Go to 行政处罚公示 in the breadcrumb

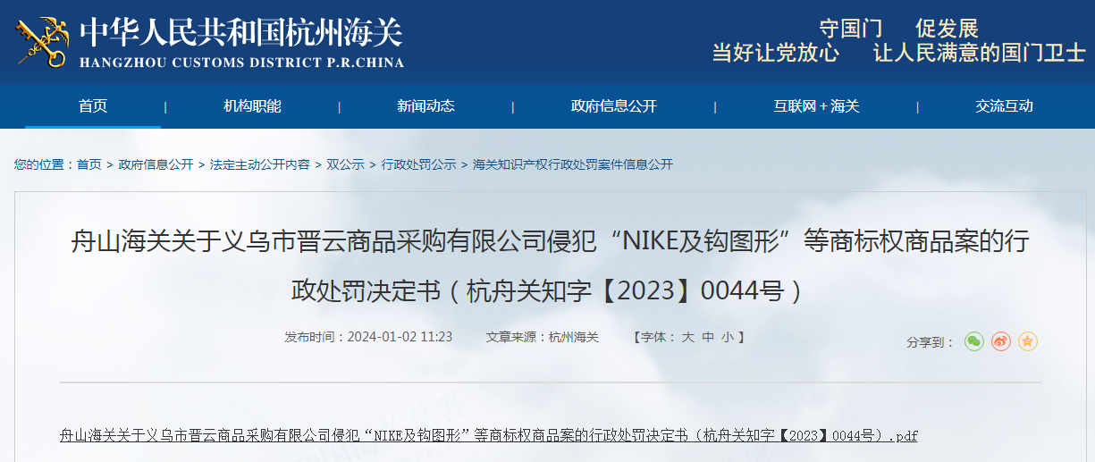click(x=418, y=164)
